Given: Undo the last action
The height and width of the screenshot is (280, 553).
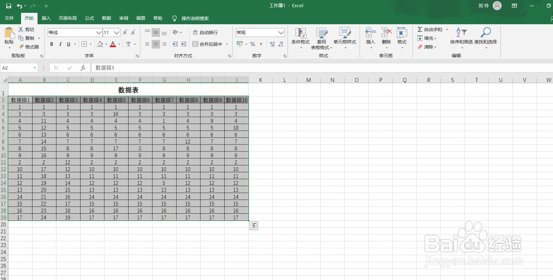Looking at the screenshot, I should 20,6.
